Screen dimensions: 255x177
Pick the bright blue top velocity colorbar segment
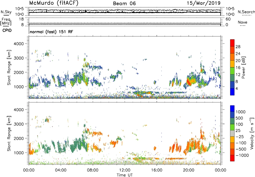click(x=232, y=109)
